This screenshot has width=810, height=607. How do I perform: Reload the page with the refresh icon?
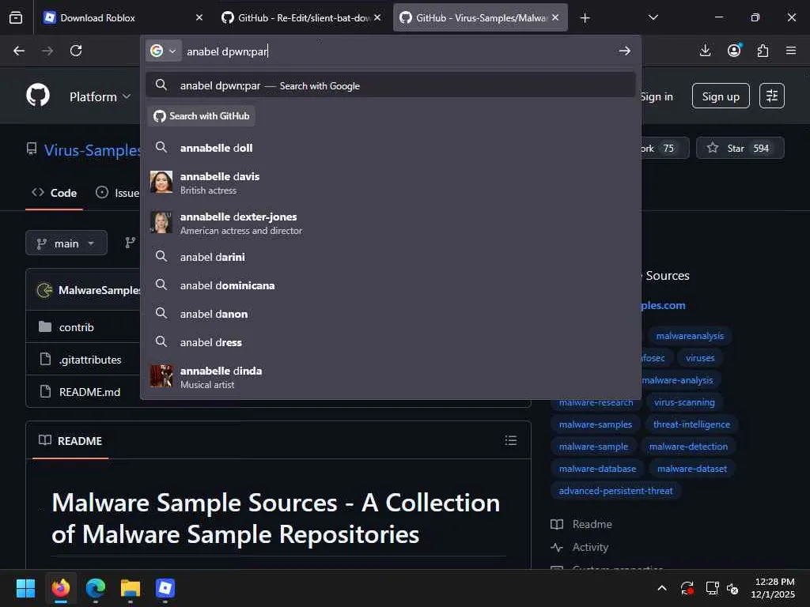[x=76, y=51]
